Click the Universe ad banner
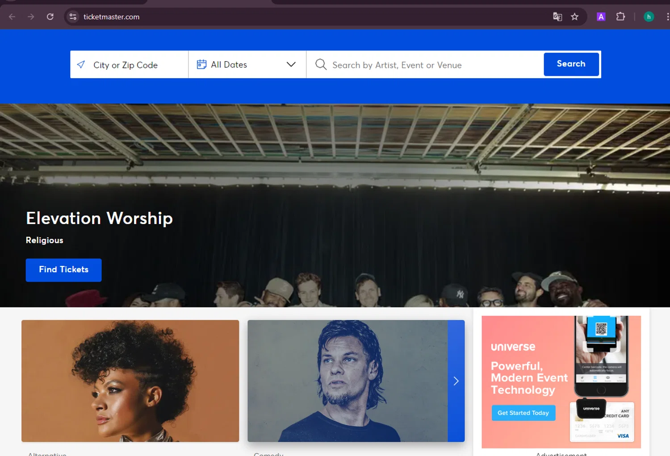670x456 pixels. click(561, 382)
